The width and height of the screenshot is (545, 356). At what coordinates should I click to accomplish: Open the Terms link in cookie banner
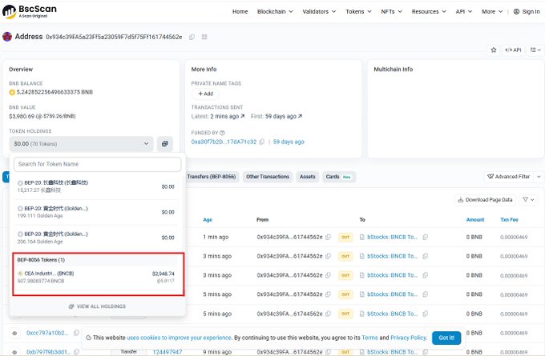[369, 338]
